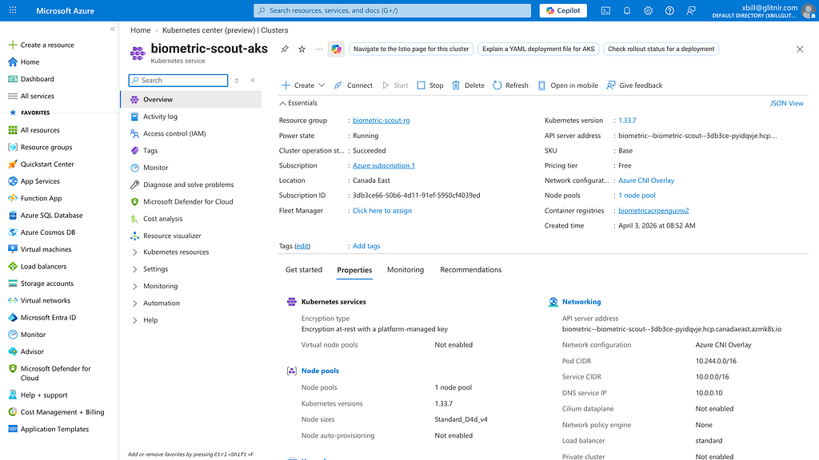Switch to the Recommendations tab
The width and height of the screenshot is (819, 460).
click(470, 270)
